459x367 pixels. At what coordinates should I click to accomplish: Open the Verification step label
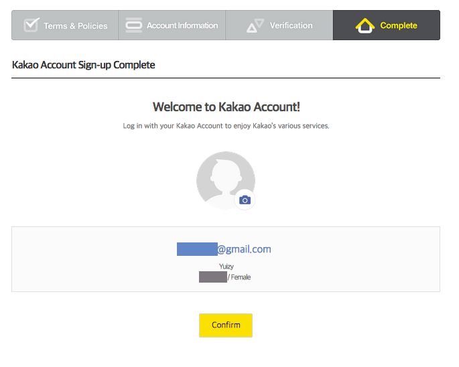(291, 25)
